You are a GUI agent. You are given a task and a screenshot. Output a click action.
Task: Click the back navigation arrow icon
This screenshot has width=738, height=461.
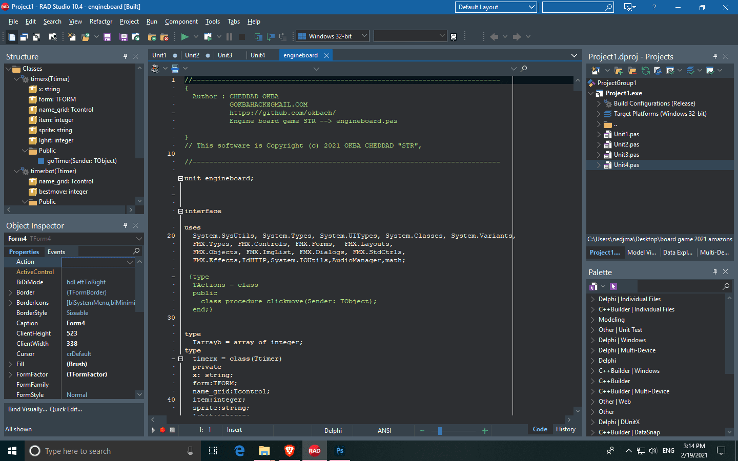point(494,37)
